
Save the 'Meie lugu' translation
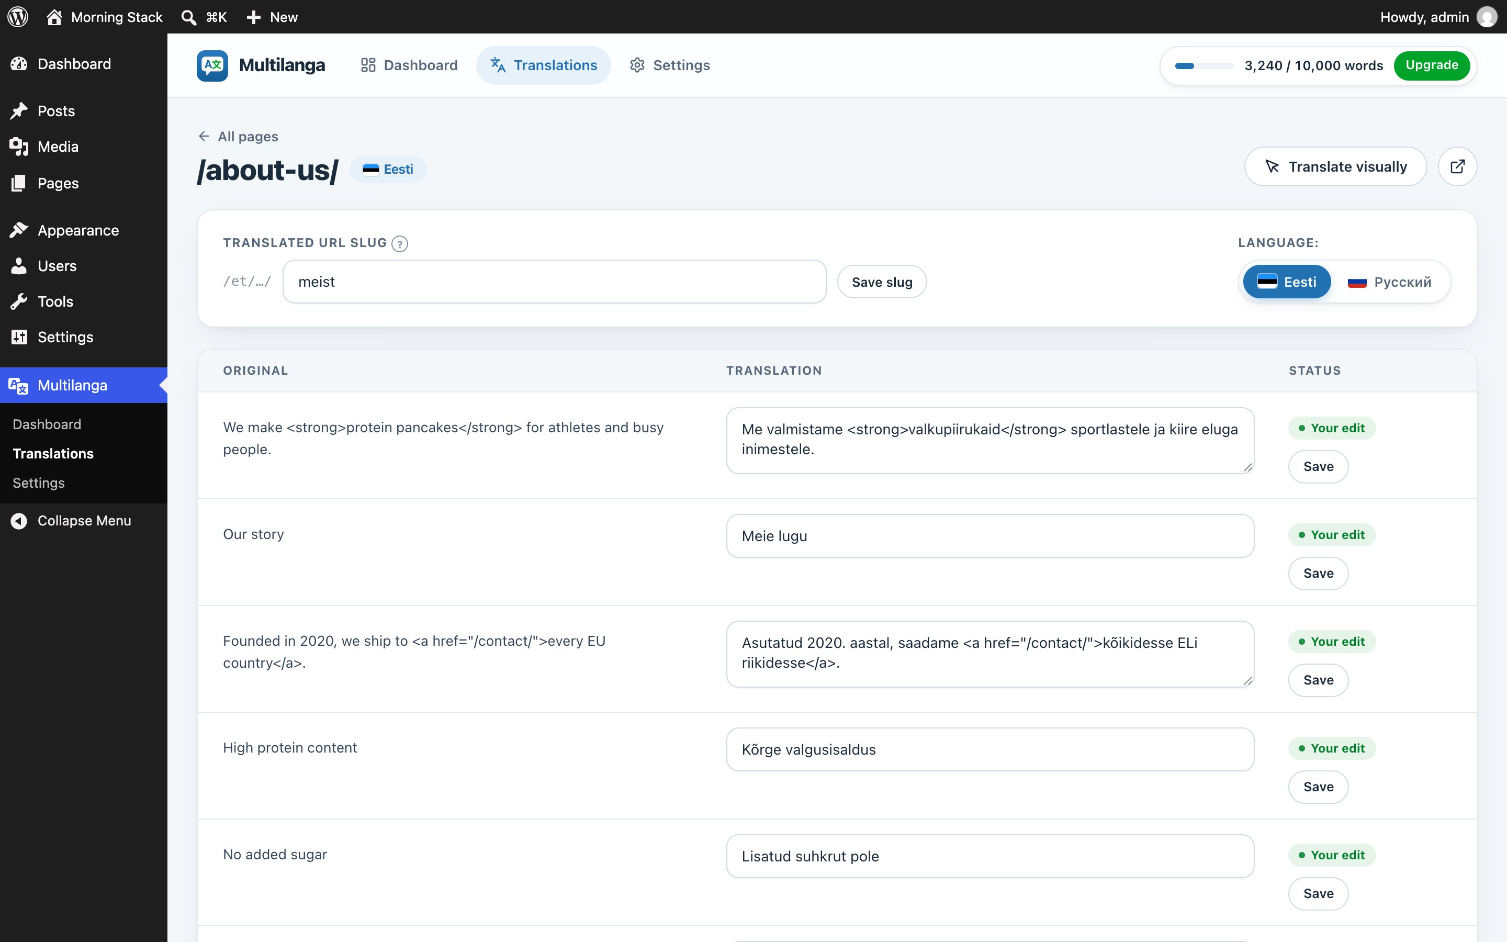pos(1318,573)
